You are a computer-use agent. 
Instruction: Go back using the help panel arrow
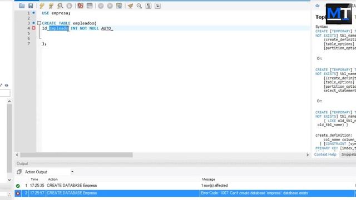pos(318,6)
